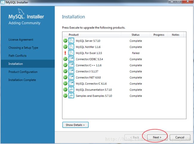The width and height of the screenshot is (194, 144).
Task: Select the 'Samples and Examples 5.7.10' row text
Action: click(94, 96)
